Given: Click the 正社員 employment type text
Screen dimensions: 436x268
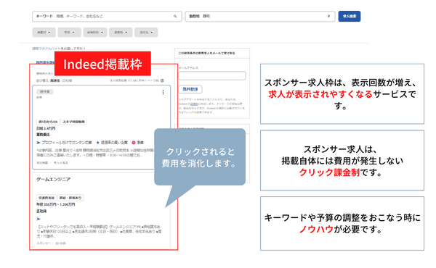Looking at the screenshot, I should point(41,212).
